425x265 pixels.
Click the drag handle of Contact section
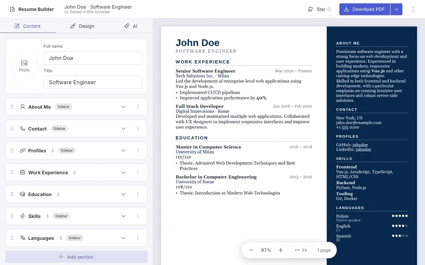12,129
